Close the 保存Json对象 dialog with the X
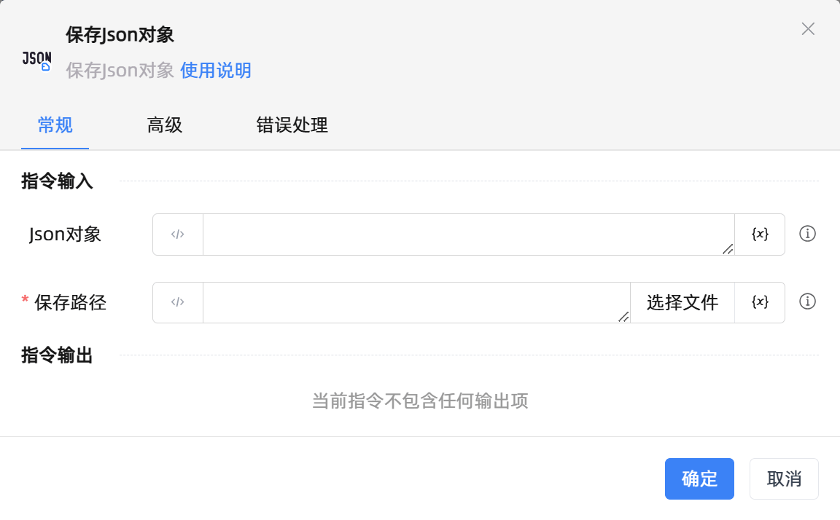The image size is (840, 520). 808,29
